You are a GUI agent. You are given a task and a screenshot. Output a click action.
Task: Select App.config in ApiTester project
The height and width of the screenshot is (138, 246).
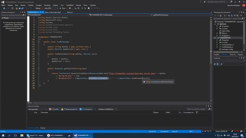tap(226, 31)
